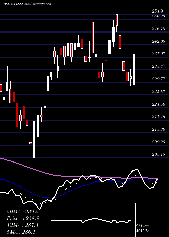Click the '12MA : 237.1' readout
This screenshot has width=169, height=237.
23,225
